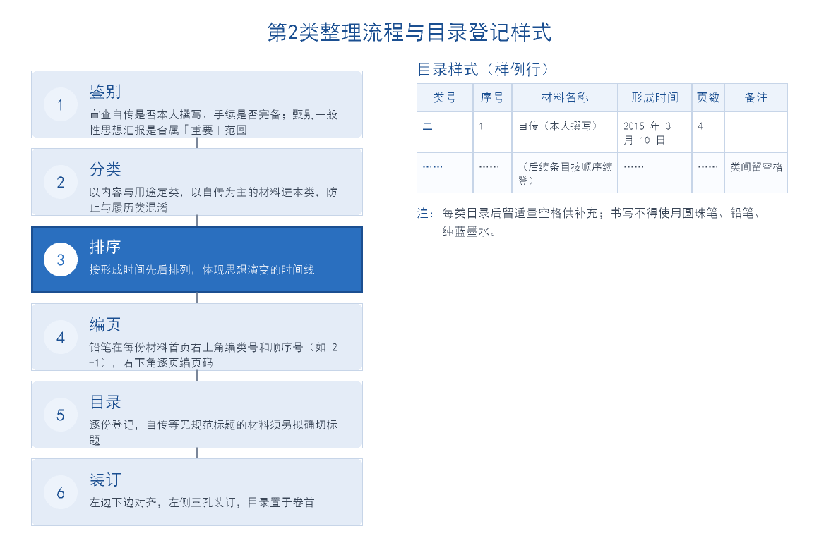Click the number 2 circle badge
Screen dimensions: 819x550
pyautogui.click(x=61, y=182)
